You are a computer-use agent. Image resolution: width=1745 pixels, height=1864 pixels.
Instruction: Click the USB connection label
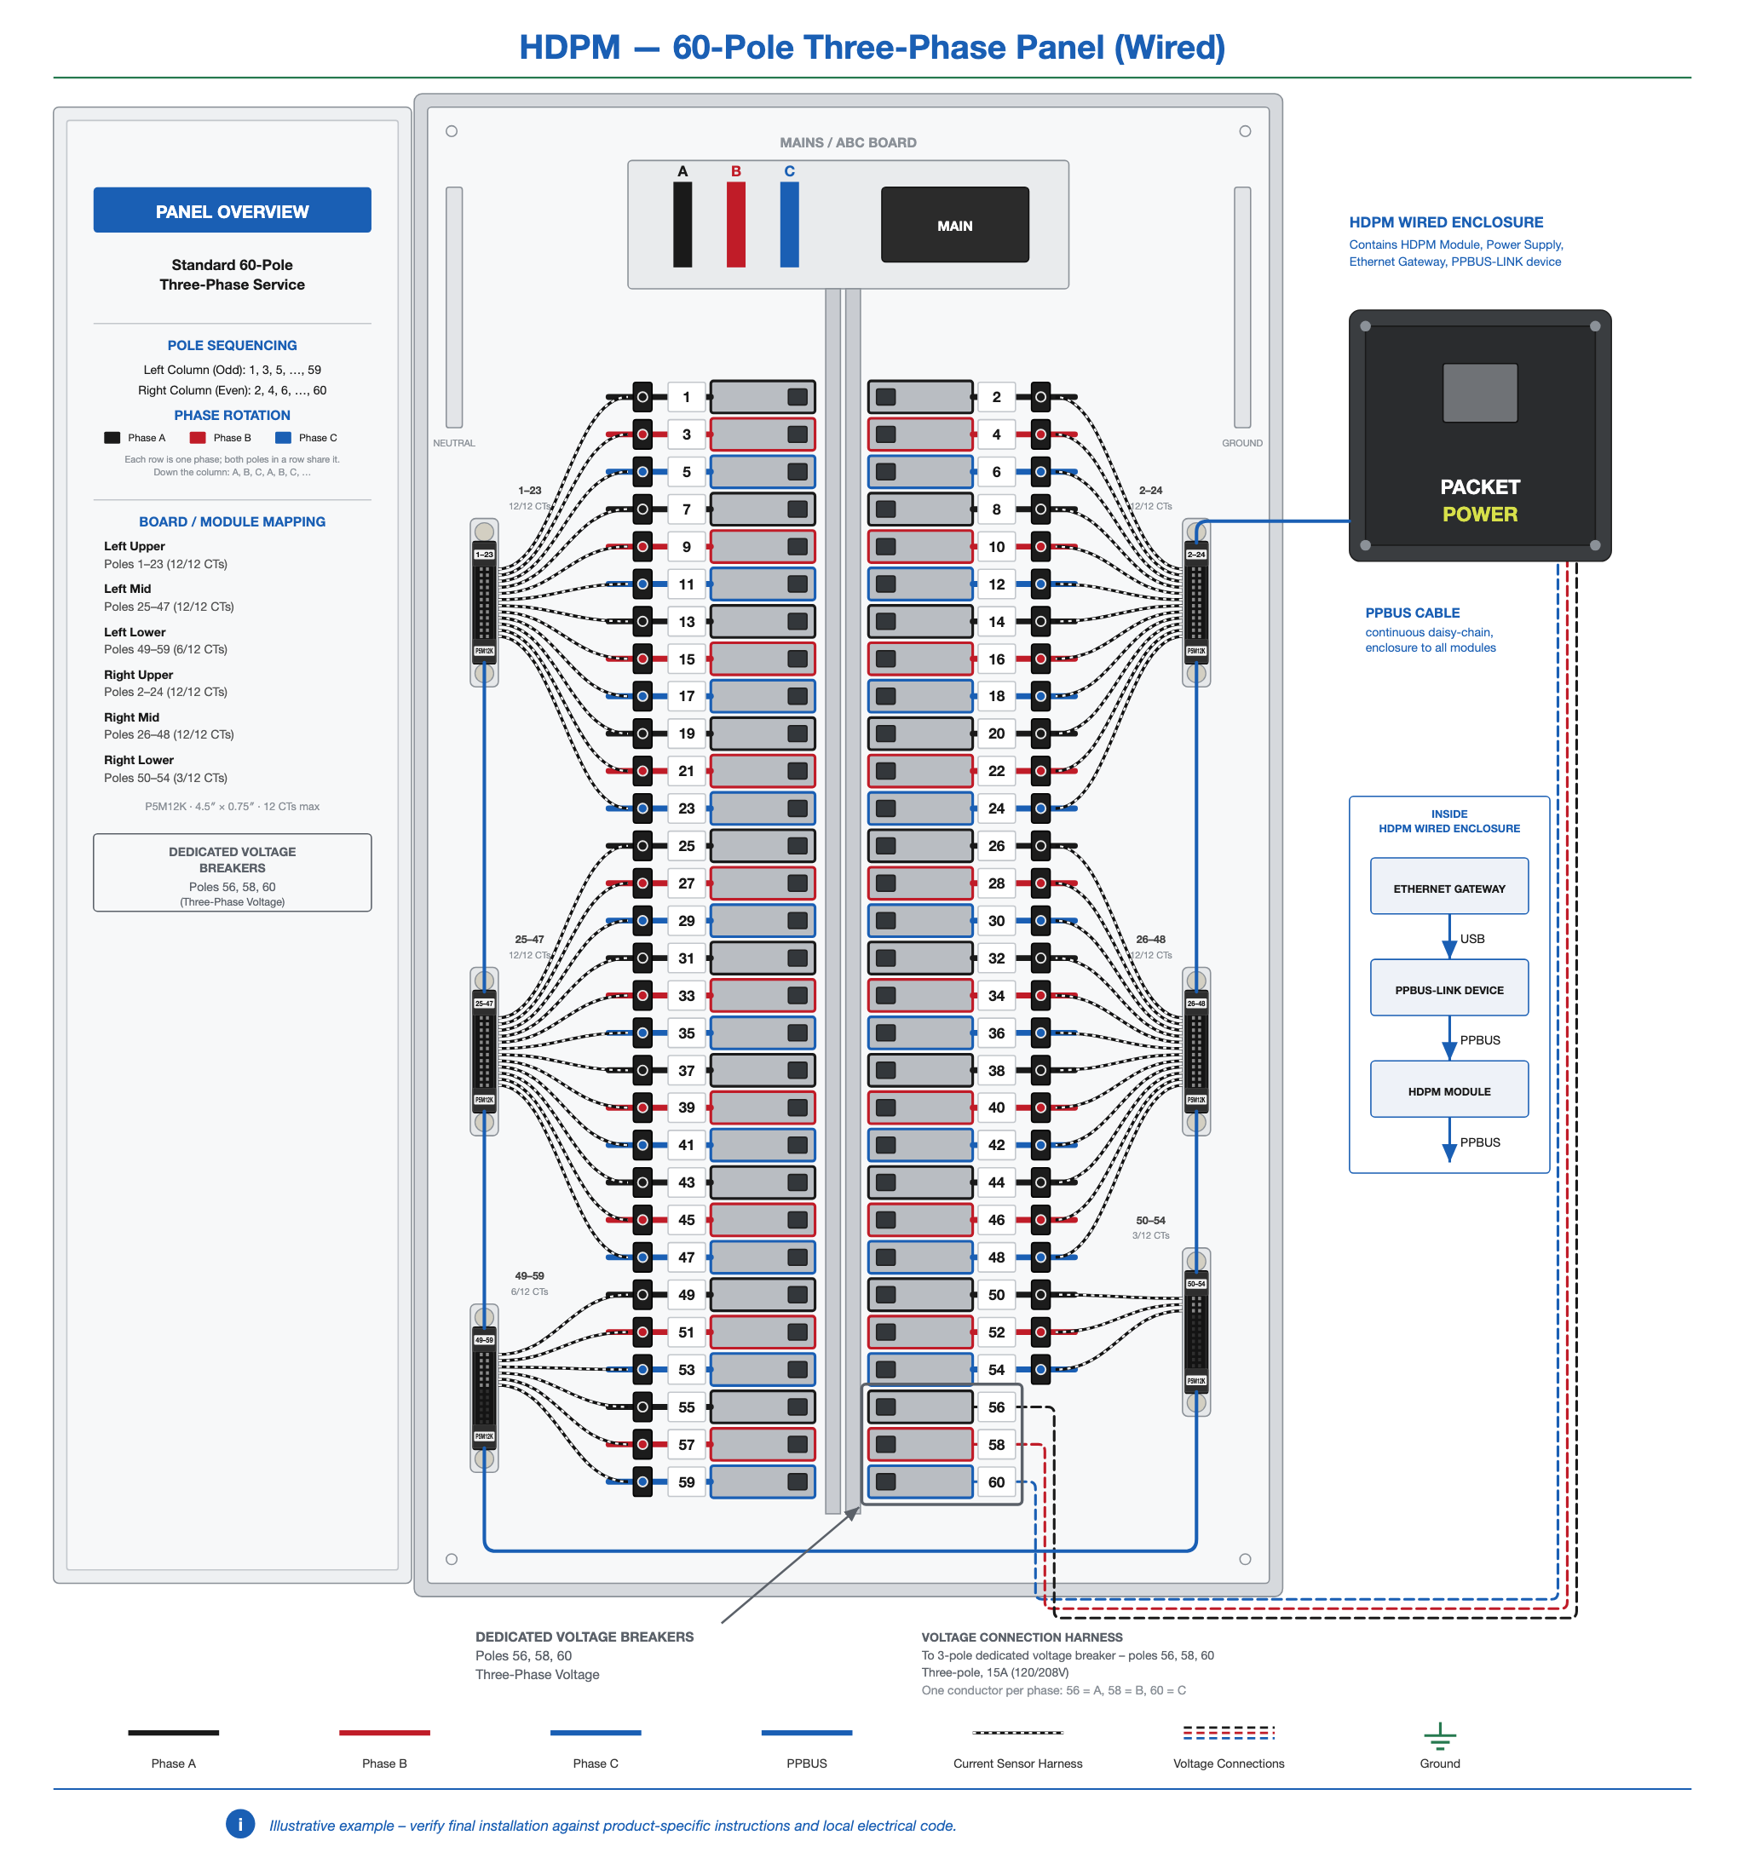[1471, 939]
